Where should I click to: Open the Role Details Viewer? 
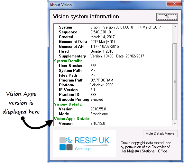161,133
